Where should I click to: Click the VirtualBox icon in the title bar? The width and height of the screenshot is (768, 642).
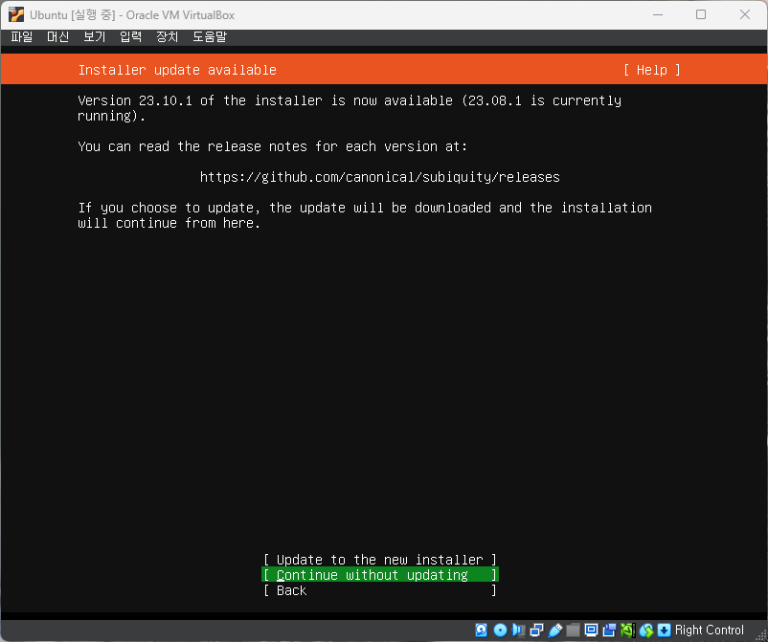pyautogui.click(x=15, y=14)
